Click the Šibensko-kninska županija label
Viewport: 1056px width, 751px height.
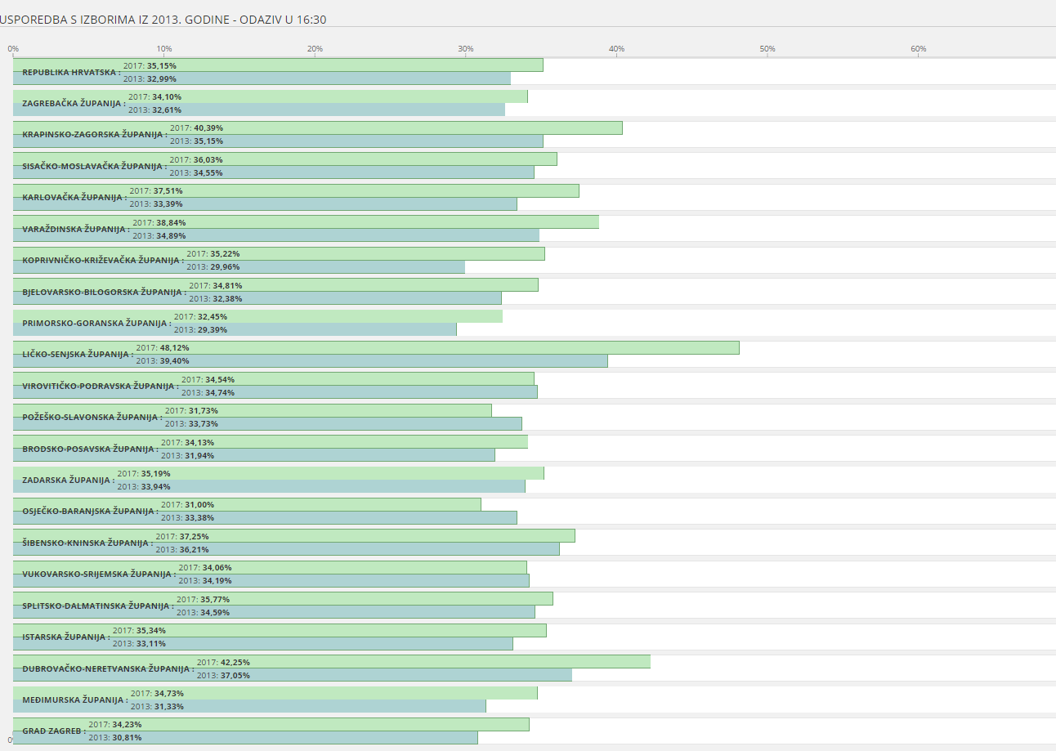[87, 543]
